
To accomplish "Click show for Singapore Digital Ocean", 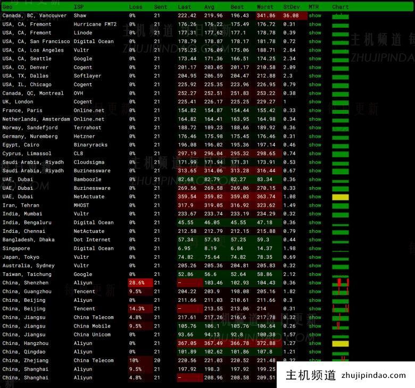I will click(x=314, y=249).
